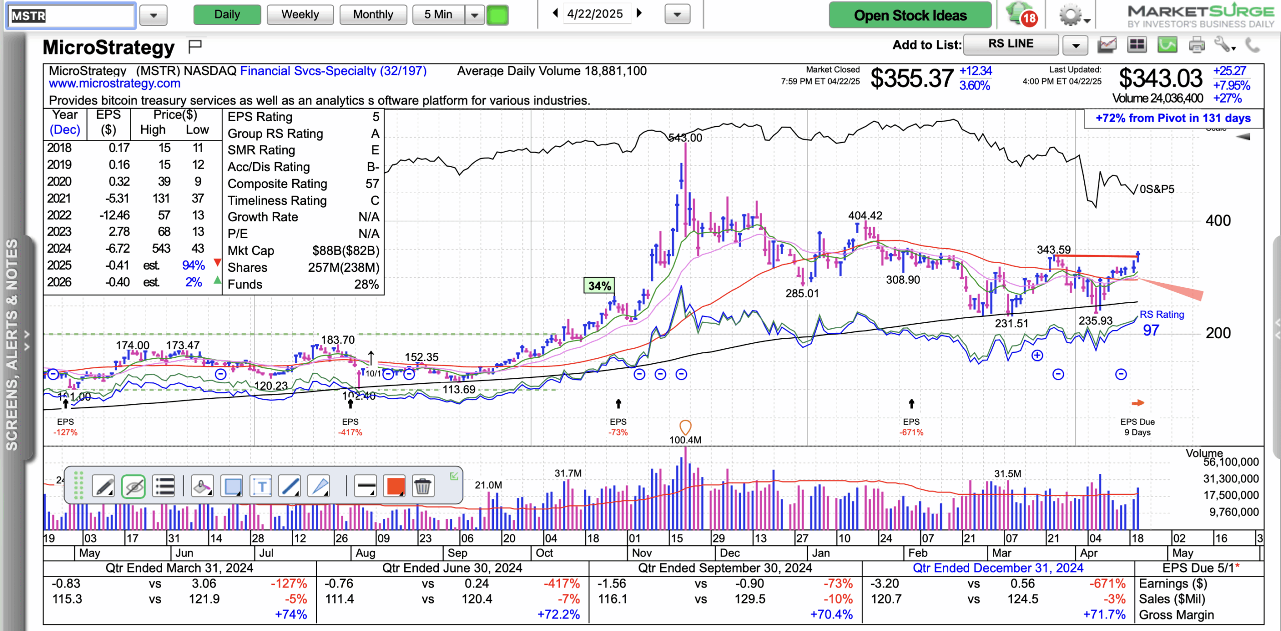The width and height of the screenshot is (1281, 631).
Task: Select the text box tool
Action: tap(261, 486)
